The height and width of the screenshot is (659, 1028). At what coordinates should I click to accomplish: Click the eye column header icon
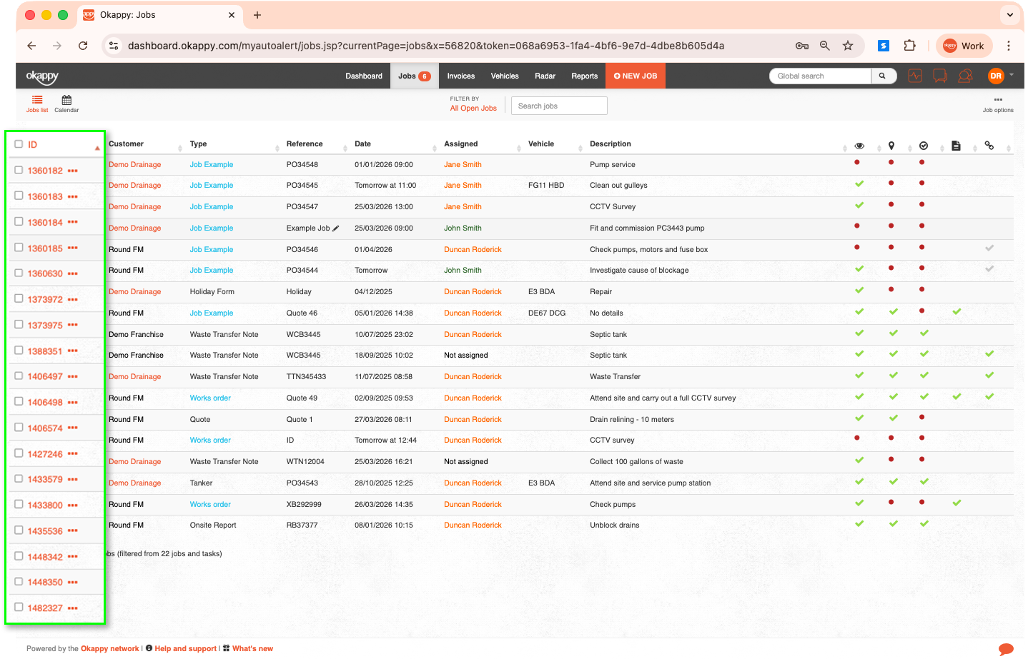(x=859, y=146)
